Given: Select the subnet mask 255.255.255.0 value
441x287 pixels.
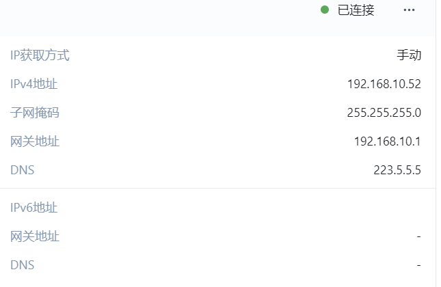Looking at the screenshot, I should [x=384, y=113].
